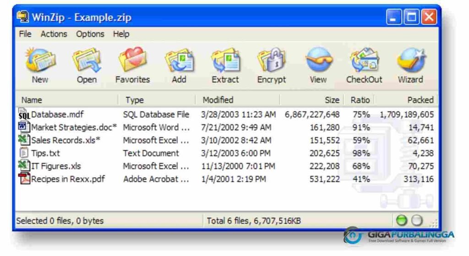Open the File menu
Image resolution: width=469 pixels, height=256 pixels.
[x=25, y=34]
